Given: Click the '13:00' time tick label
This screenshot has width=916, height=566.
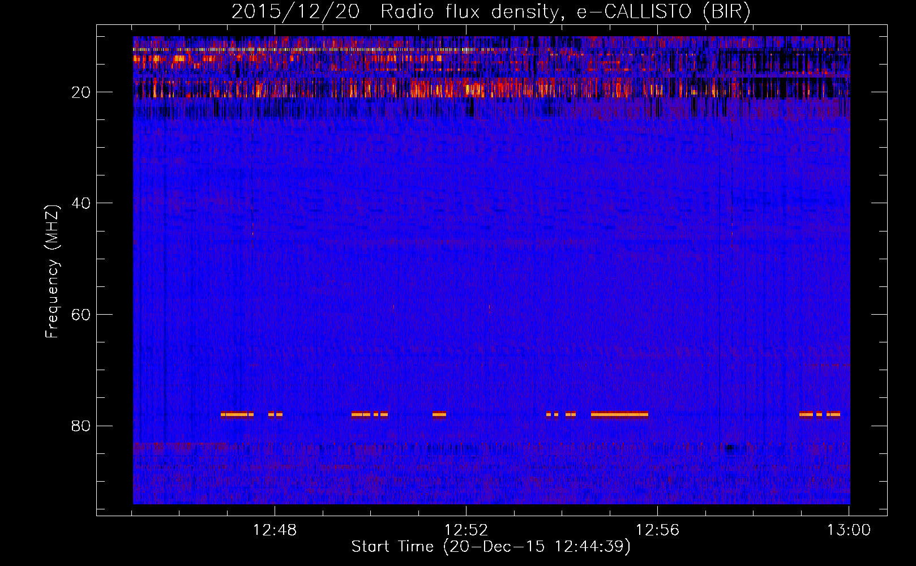Looking at the screenshot, I should (849, 530).
